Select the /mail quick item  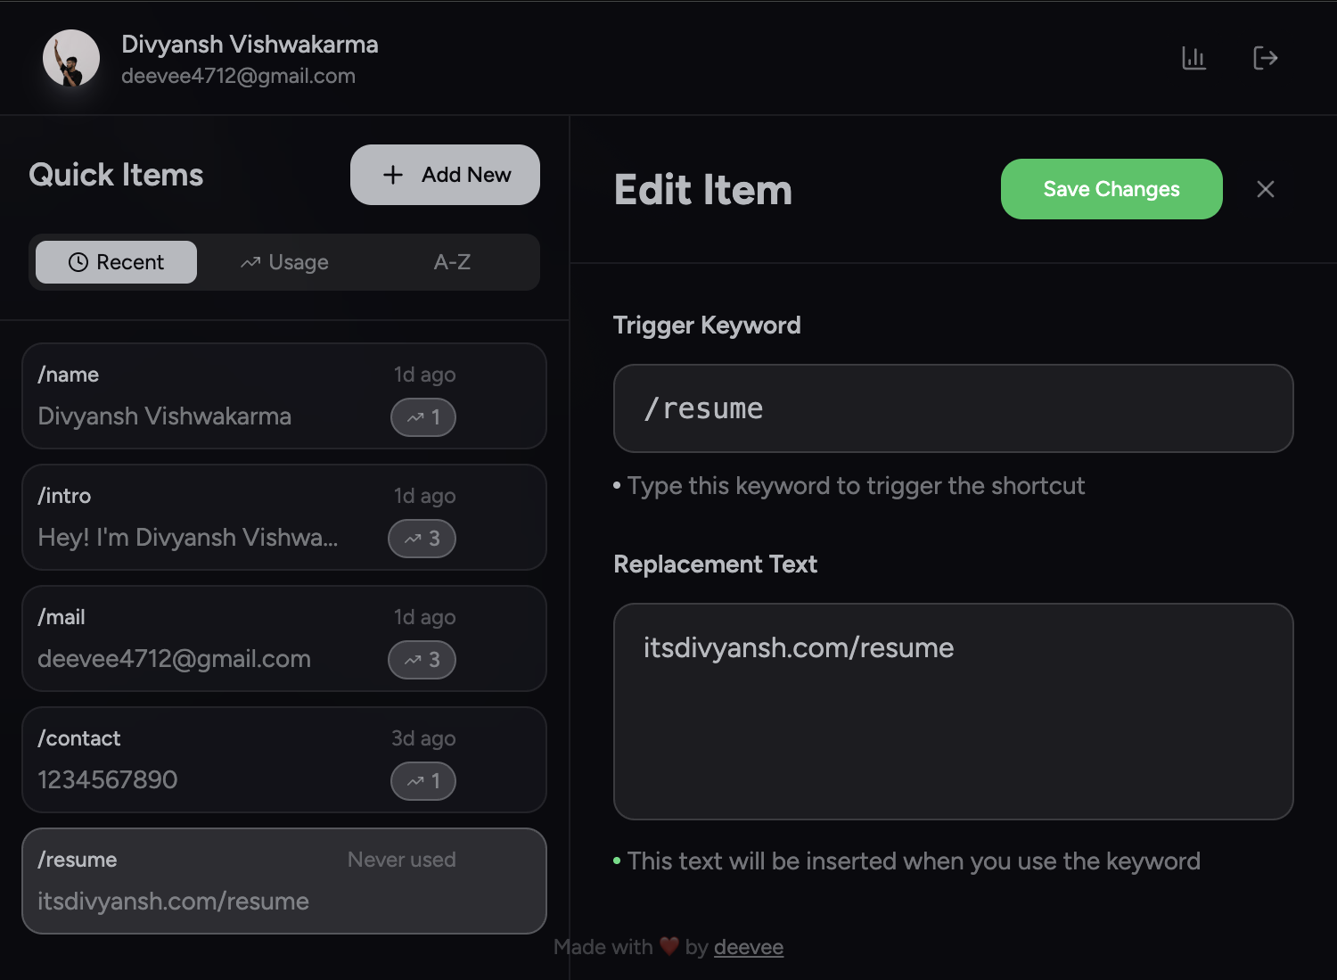point(283,638)
